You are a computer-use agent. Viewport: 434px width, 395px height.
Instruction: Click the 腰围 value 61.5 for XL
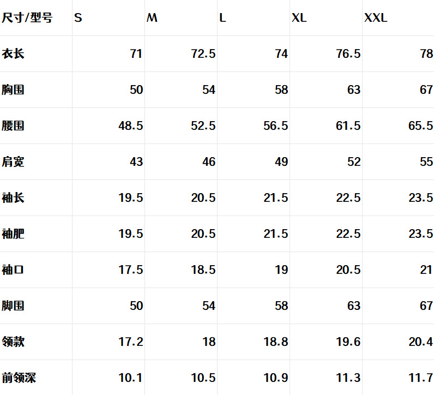coord(348,126)
